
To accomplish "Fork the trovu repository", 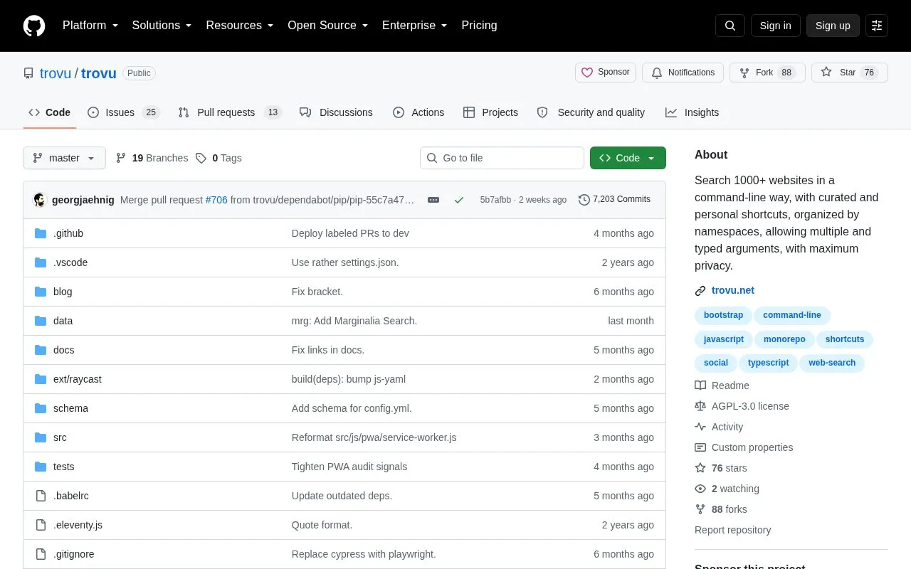I will pyautogui.click(x=767, y=73).
